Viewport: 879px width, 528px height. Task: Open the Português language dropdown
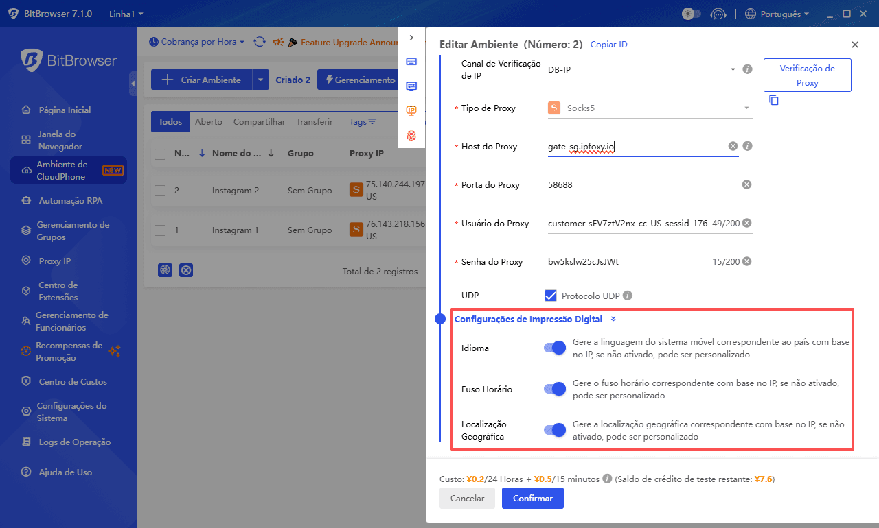(777, 14)
